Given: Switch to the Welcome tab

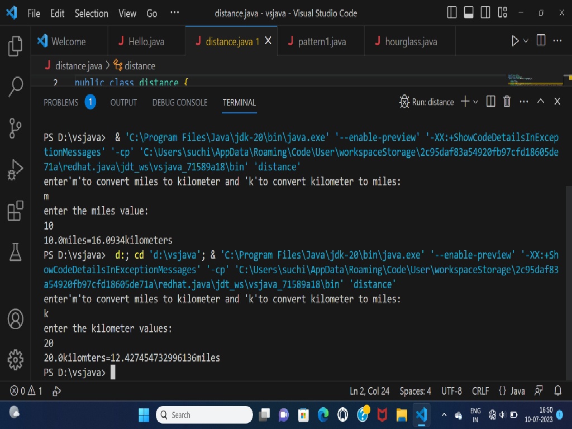Looking at the screenshot, I should (x=69, y=41).
